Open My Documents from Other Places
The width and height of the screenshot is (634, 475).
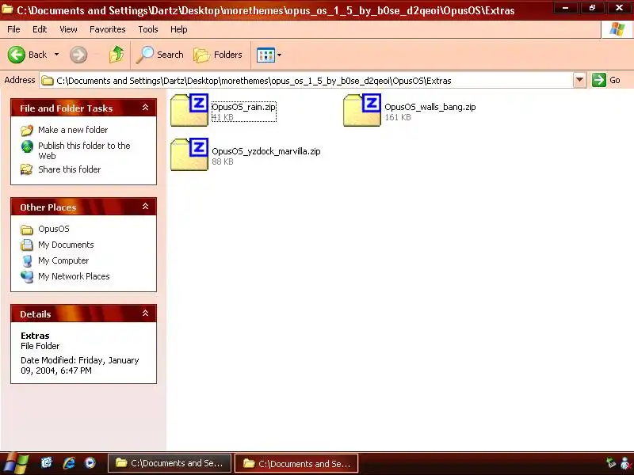tap(66, 245)
